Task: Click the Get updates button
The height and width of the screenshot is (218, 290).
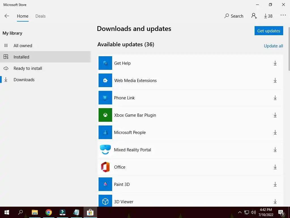Action: click(x=269, y=31)
